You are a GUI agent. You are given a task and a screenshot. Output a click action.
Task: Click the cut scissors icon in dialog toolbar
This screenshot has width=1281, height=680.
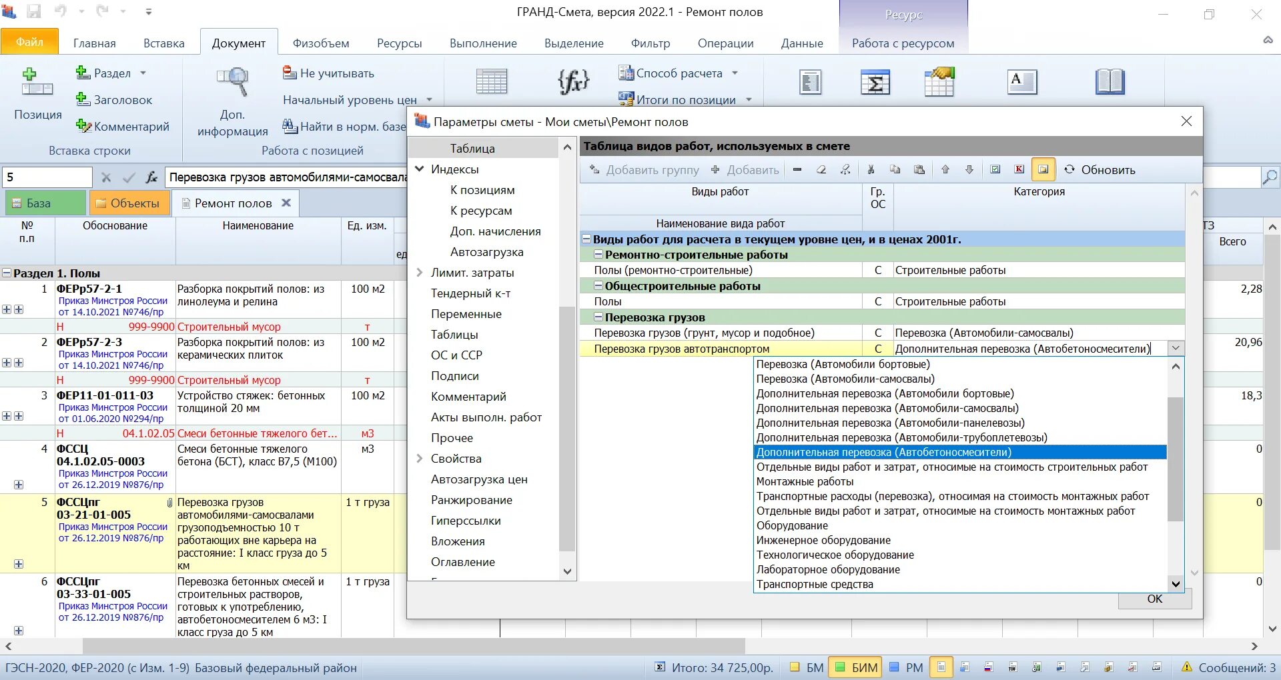871,170
